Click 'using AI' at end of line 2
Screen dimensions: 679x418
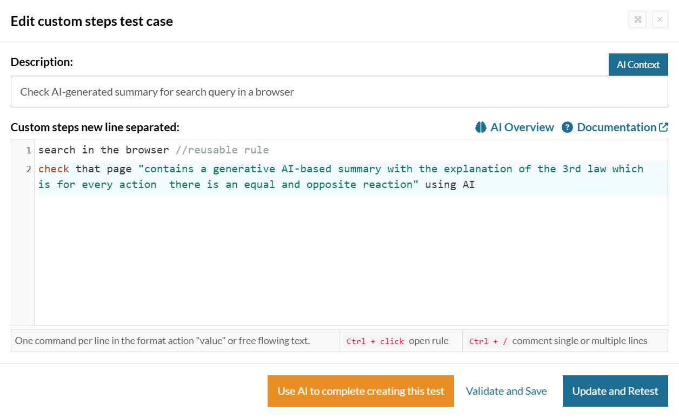tap(450, 185)
